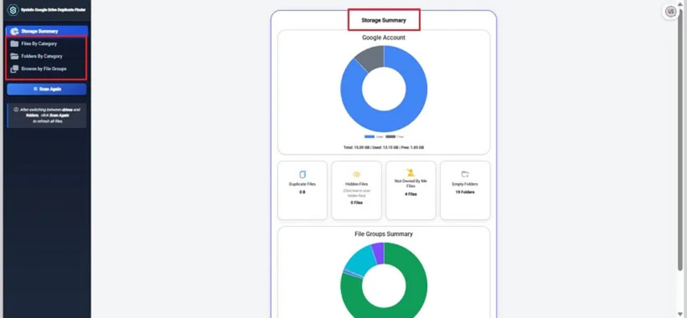
Task: Click the Sysinfo logo icon in the sidebar header
Action: [13, 10]
